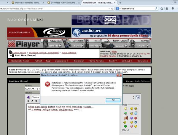Expand the Linkovi dropdown menu
The image size is (178, 135).
pos(127,61)
